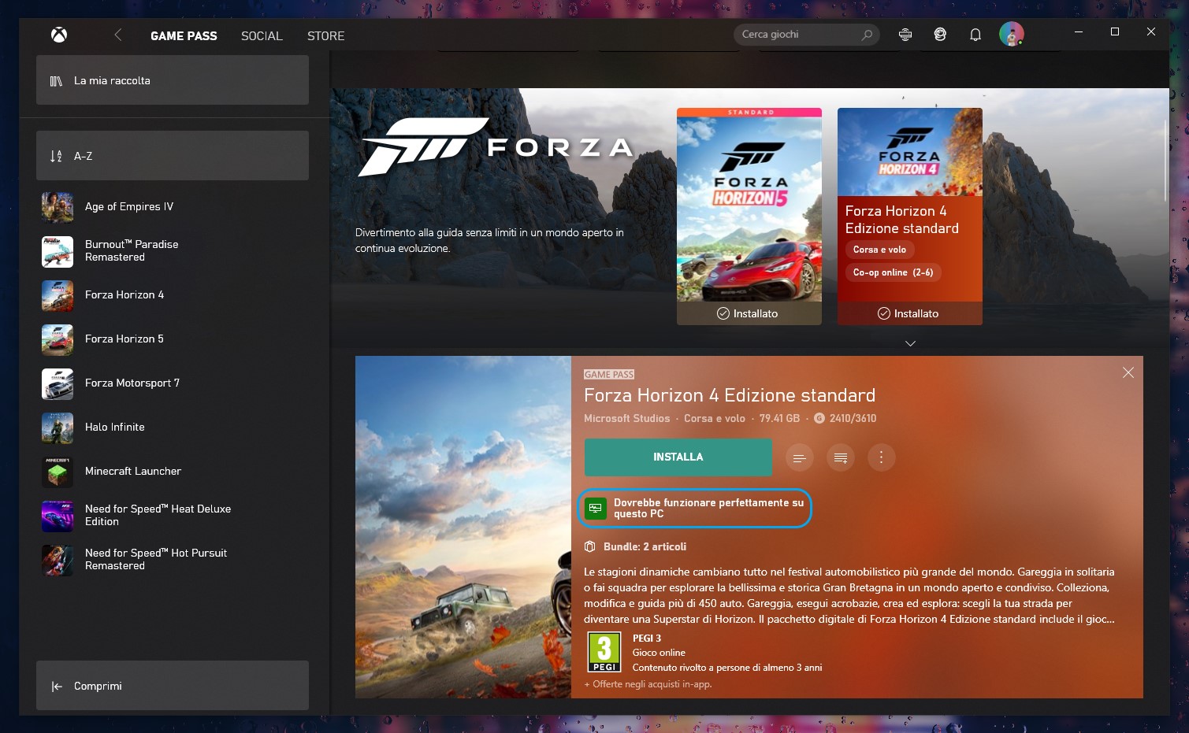Open the STORE tab
Viewport: 1189px width, 733px height.
point(325,36)
